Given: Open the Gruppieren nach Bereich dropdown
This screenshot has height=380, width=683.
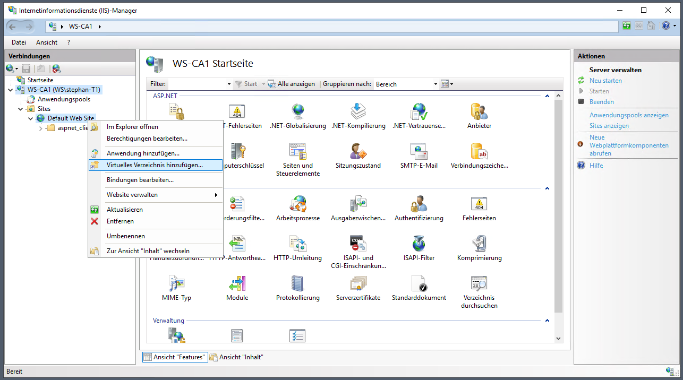Looking at the screenshot, I should click(436, 84).
